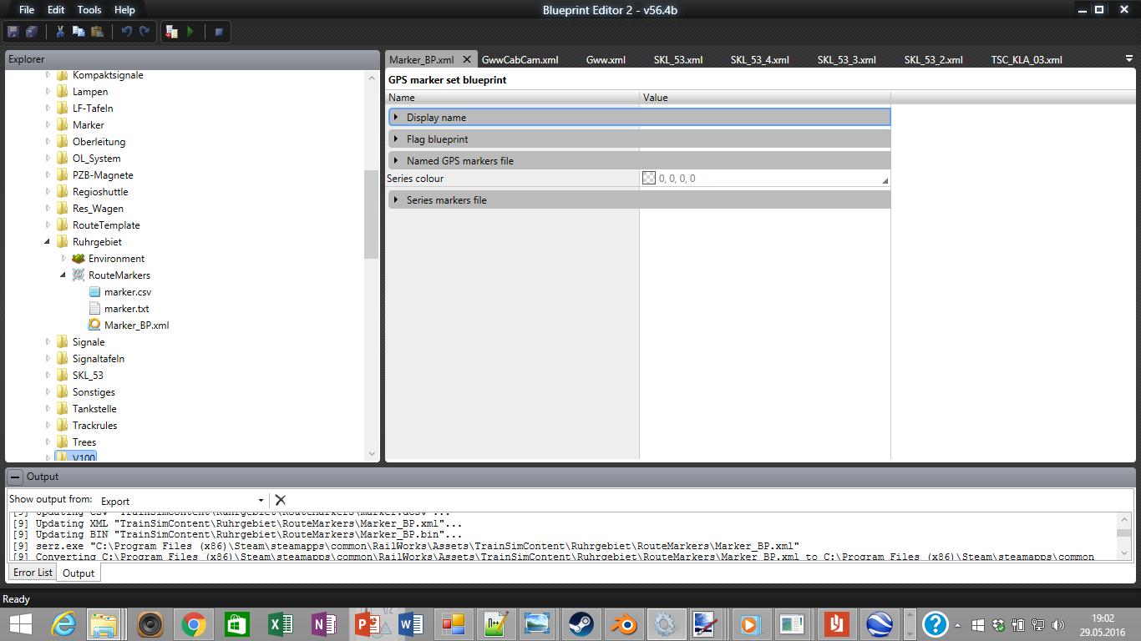Image resolution: width=1141 pixels, height=641 pixels.
Task: Open the Tools menu
Action: 89,10
